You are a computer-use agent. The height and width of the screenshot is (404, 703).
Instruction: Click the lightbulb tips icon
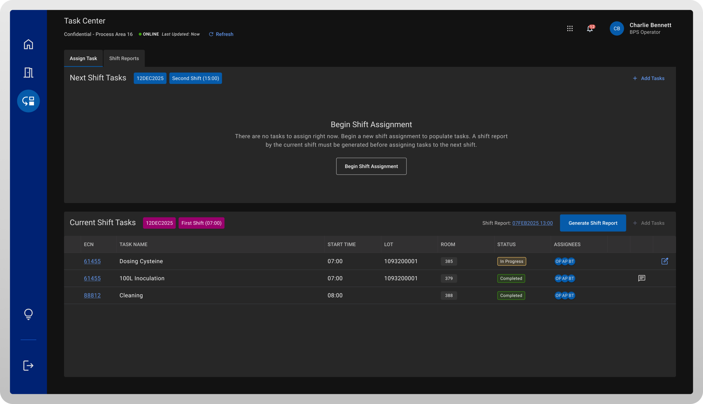(x=28, y=314)
